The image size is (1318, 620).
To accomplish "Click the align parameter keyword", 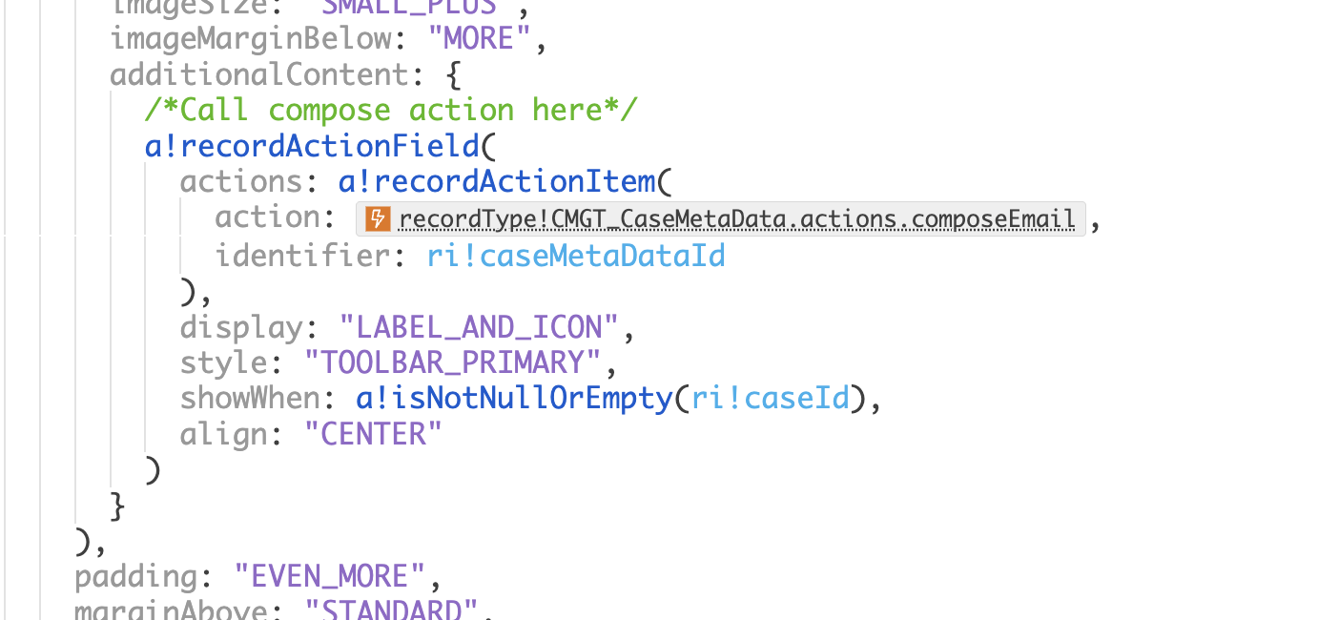I will 224,435.
